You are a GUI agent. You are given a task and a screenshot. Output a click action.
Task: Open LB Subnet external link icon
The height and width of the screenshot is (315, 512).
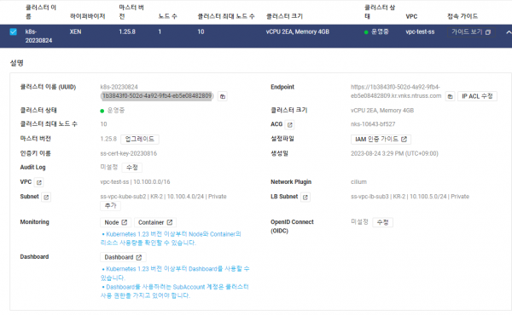(x=305, y=197)
